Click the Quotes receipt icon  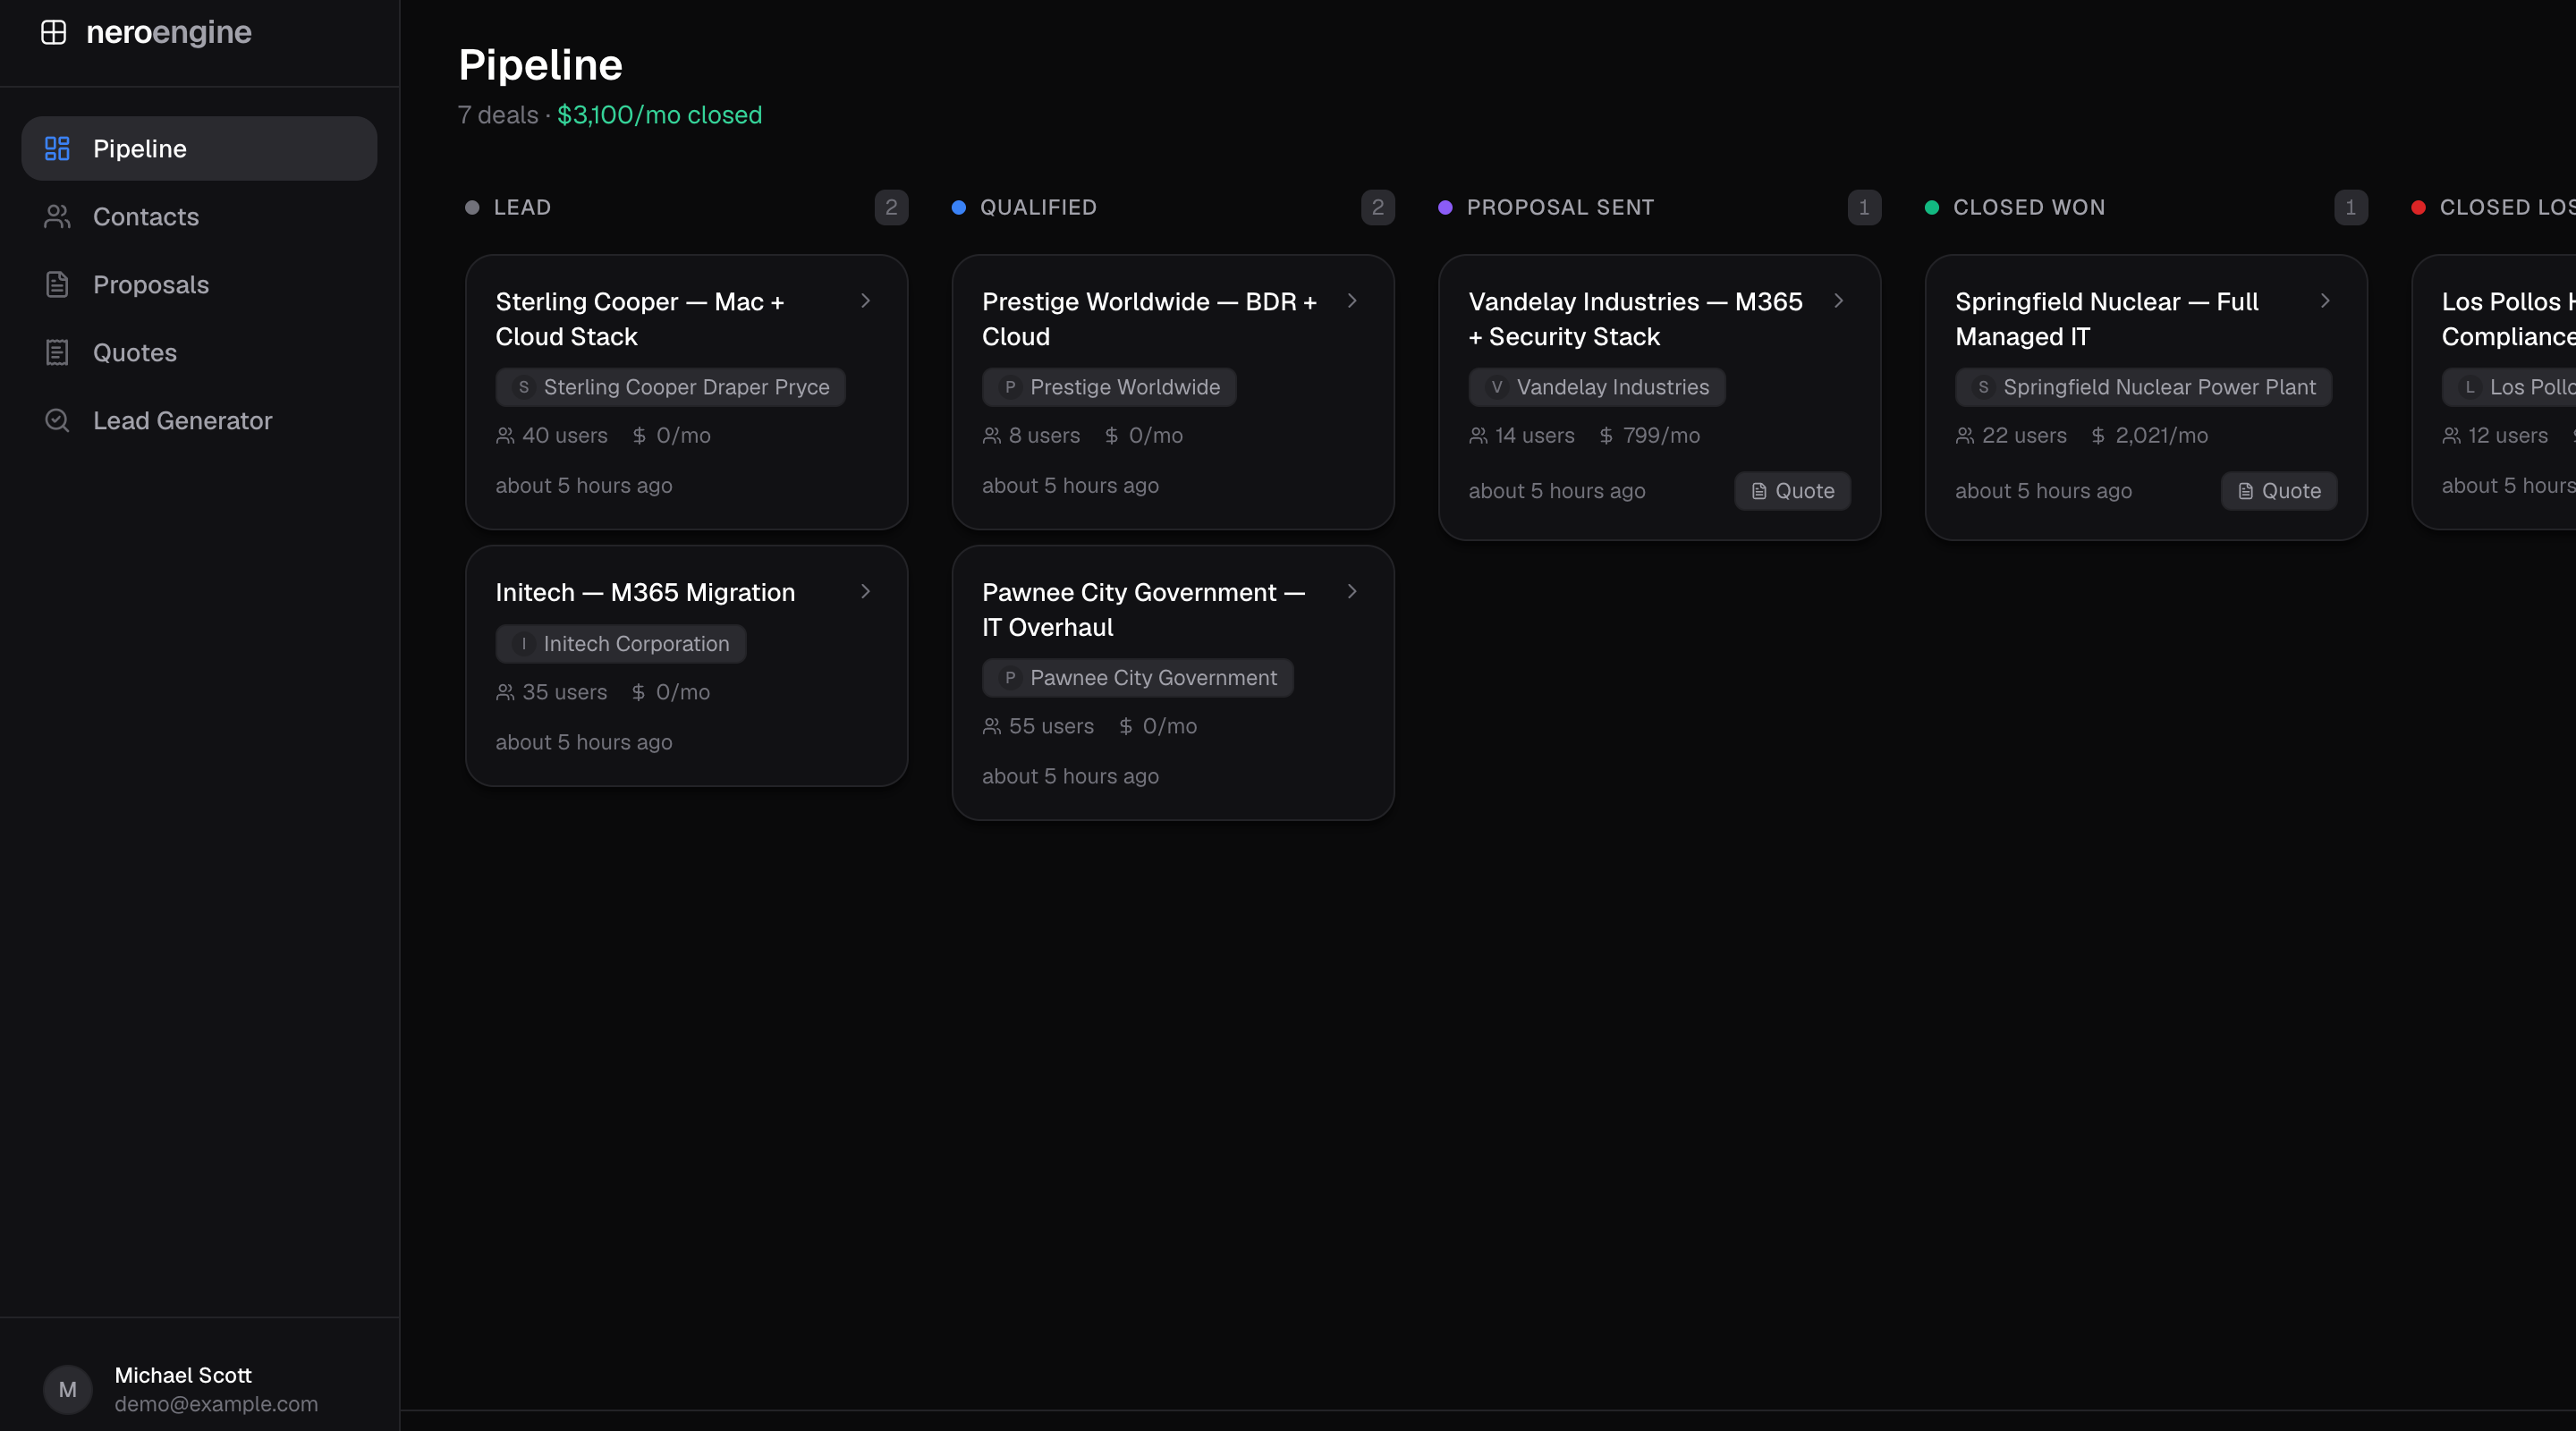(57, 352)
